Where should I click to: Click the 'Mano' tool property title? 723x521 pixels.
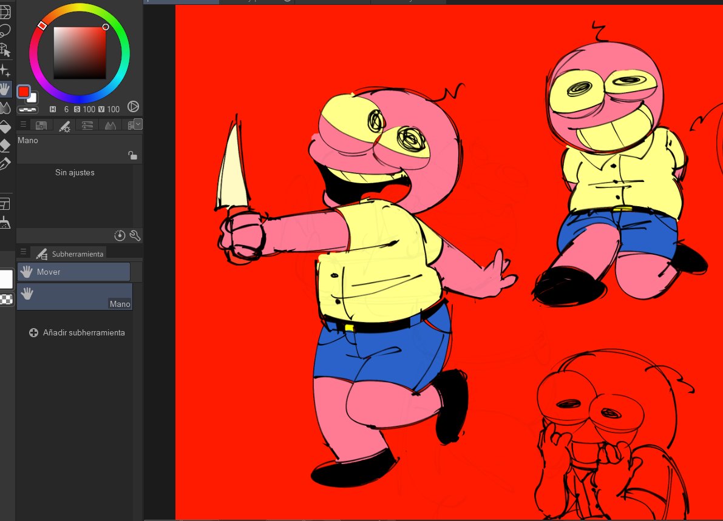click(x=28, y=141)
